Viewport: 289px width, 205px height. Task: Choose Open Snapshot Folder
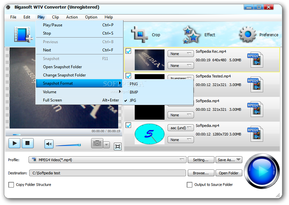[x=79, y=67]
